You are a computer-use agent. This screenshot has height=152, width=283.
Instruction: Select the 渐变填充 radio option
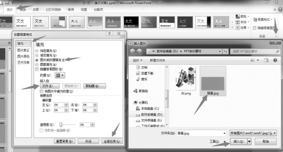click(x=37, y=55)
